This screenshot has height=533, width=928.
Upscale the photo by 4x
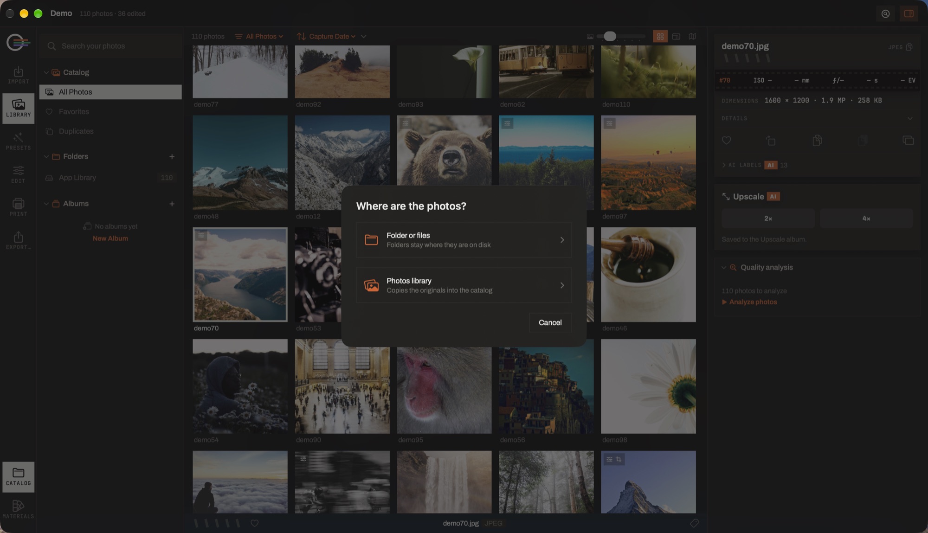click(x=866, y=218)
